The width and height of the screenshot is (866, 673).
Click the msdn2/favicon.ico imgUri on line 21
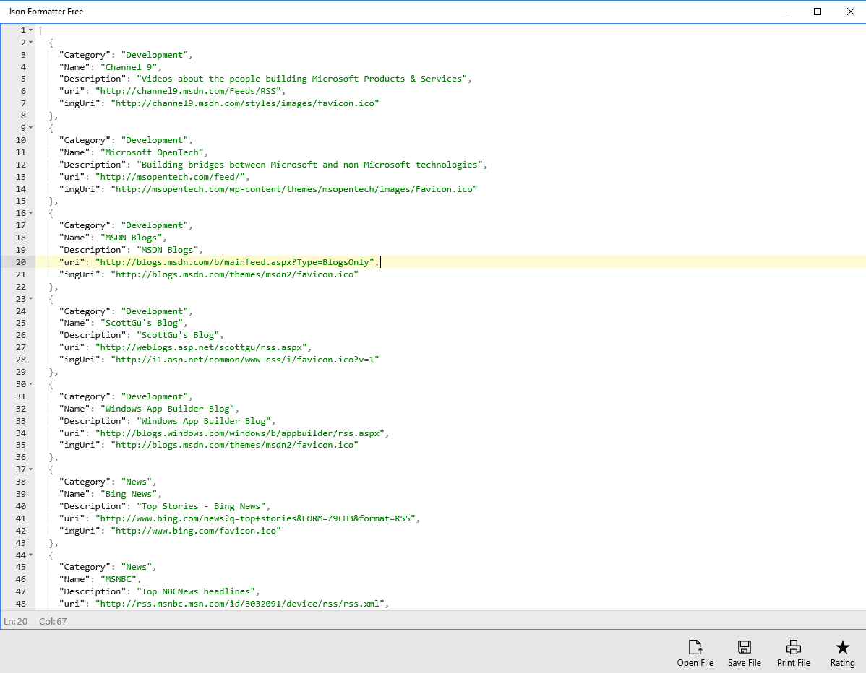click(x=235, y=274)
